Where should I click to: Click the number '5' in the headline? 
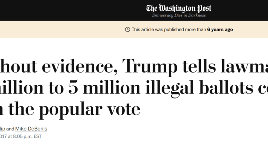tap(73, 87)
